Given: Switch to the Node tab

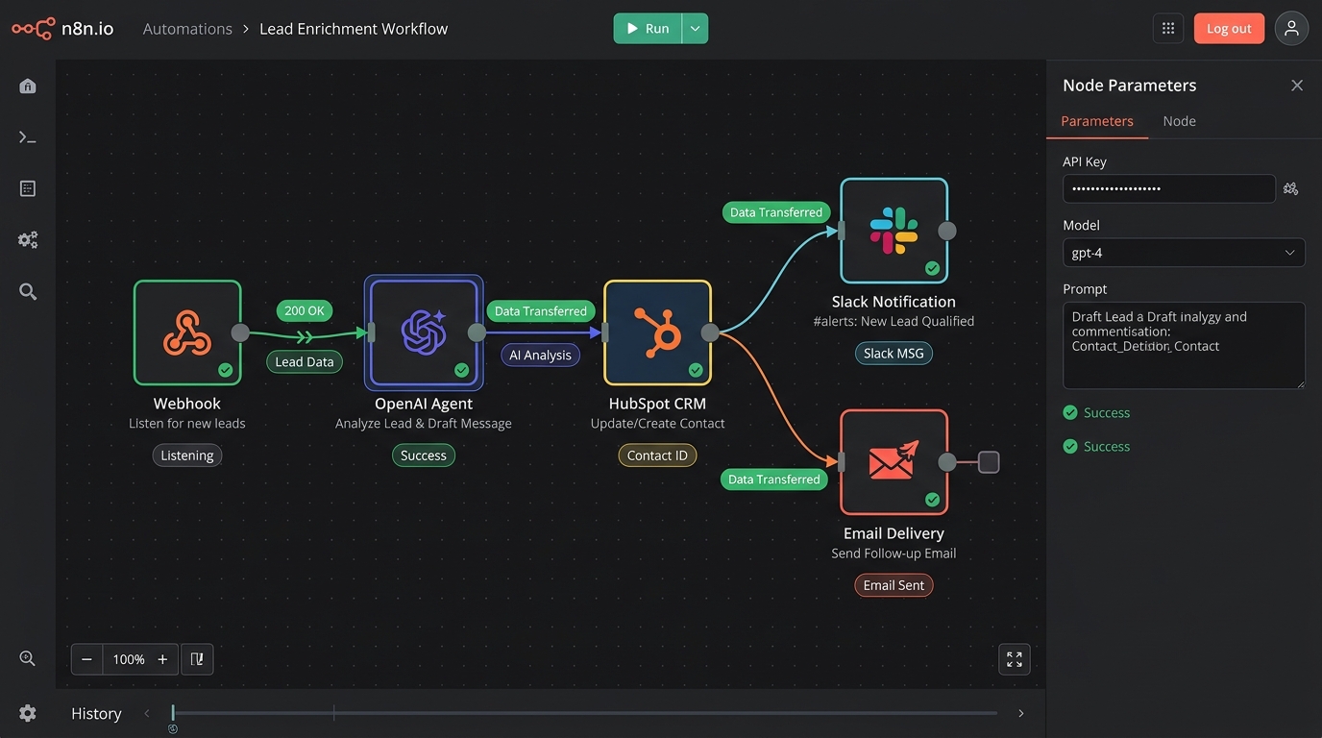Looking at the screenshot, I should pyautogui.click(x=1179, y=121).
